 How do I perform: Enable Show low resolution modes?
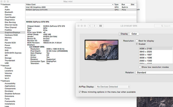[140, 67]
